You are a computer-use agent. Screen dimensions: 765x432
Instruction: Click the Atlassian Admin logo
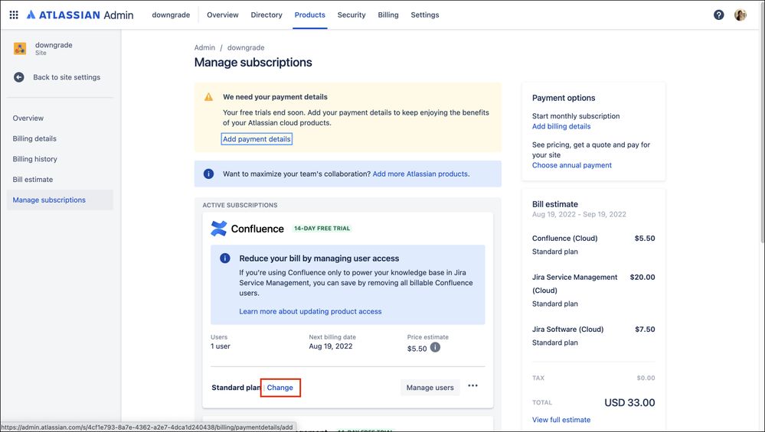[x=80, y=15]
